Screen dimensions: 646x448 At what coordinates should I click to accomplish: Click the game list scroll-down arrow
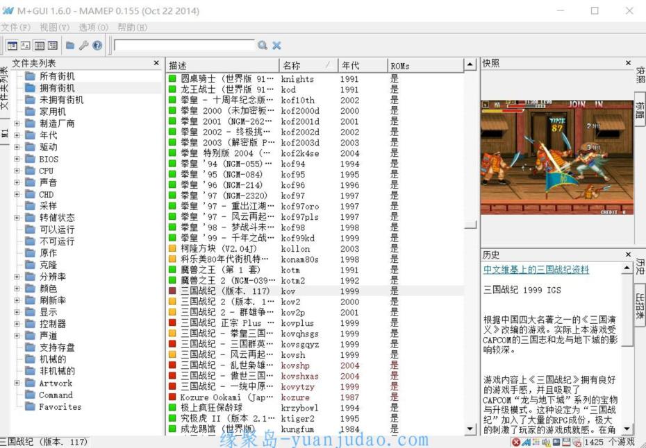(x=470, y=429)
